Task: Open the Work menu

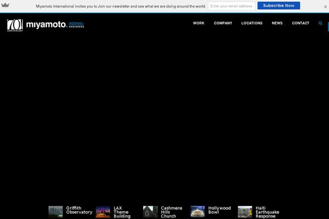Action: coord(198,23)
